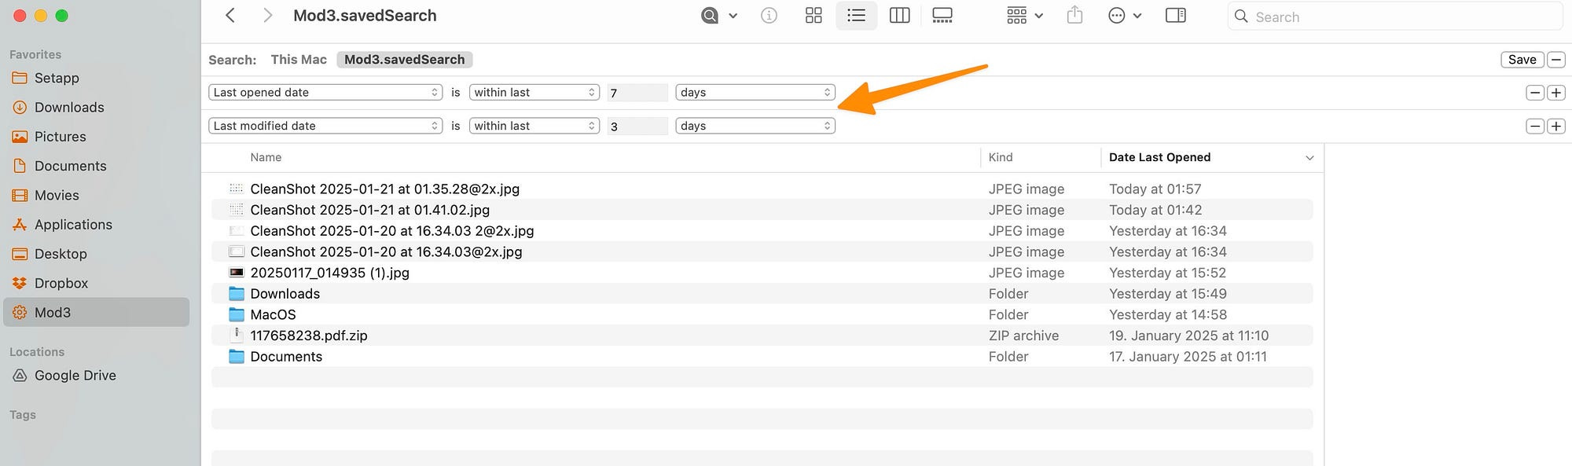Add rule after Last modified date
This screenshot has height=466, width=1572.
pos(1556,127)
